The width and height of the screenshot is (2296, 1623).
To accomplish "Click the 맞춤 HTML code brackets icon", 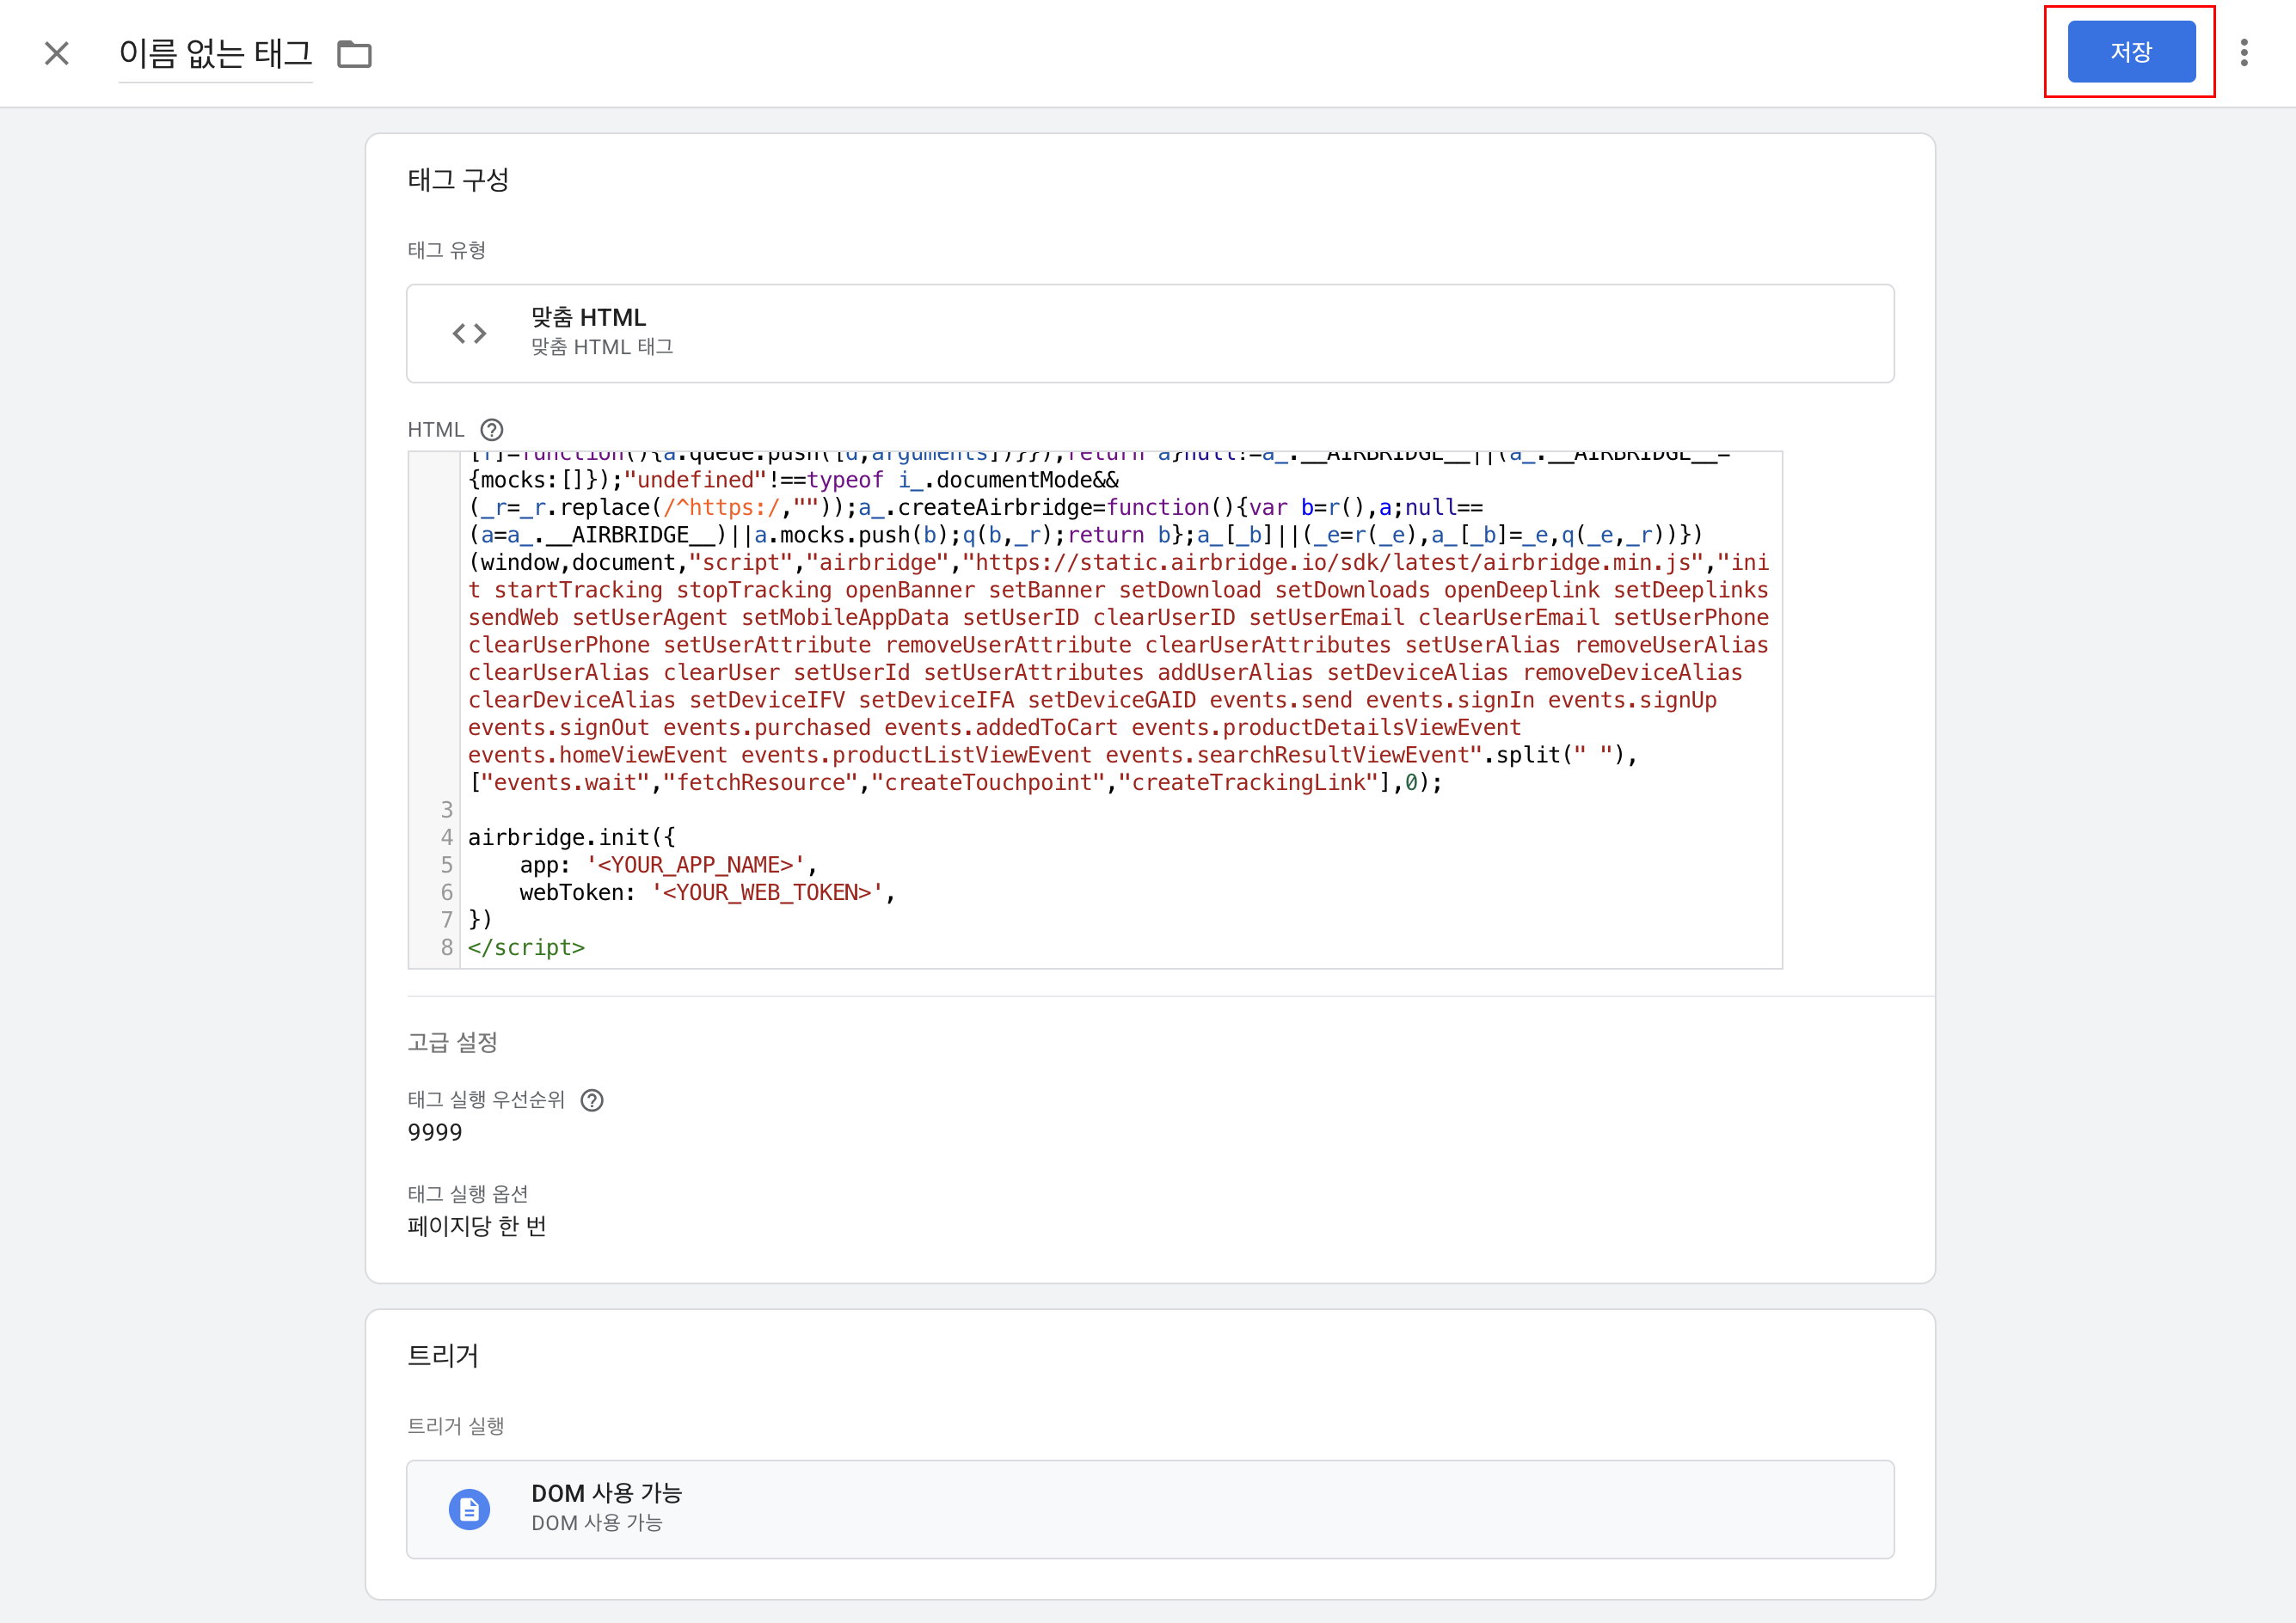I will click(x=469, y=333).
